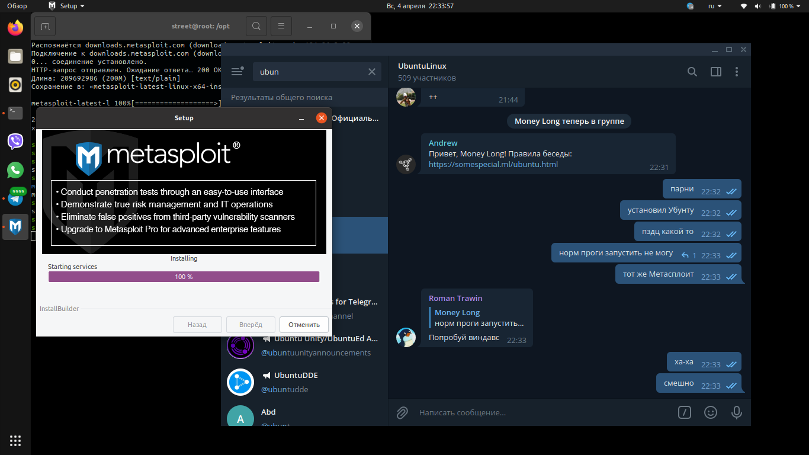The width and height of the screenshot is (809, 455).
Task: Click the парни message bubble
Action: (x=702, y=189)
